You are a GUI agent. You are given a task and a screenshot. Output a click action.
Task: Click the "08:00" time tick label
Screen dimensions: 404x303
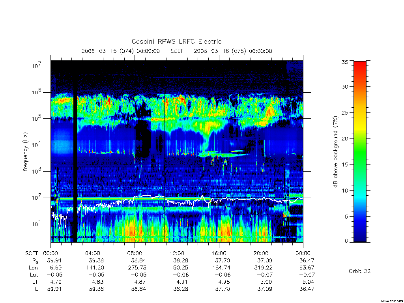[x=135, y=253]
